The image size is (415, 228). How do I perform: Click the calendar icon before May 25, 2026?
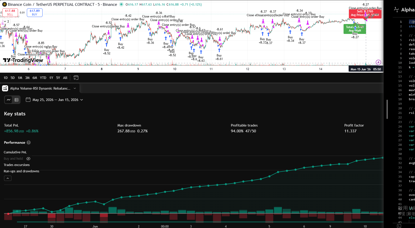pos(28,100)
